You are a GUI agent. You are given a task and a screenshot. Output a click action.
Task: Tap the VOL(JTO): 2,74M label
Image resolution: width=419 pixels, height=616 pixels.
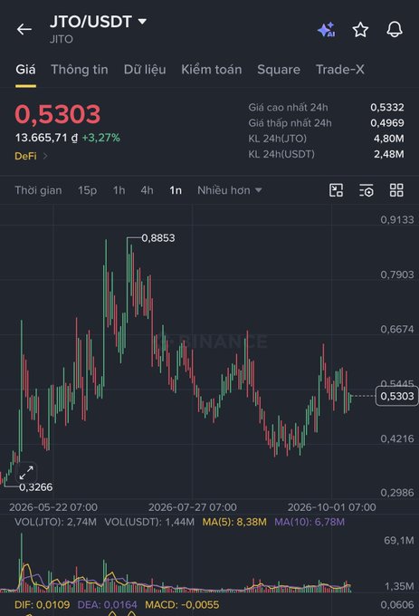coord(55,522)
